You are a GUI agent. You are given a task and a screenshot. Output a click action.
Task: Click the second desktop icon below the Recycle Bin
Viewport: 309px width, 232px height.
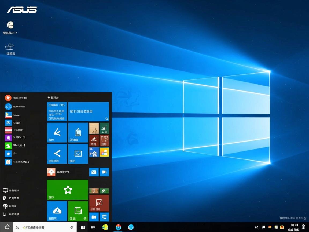pos(10,48)
